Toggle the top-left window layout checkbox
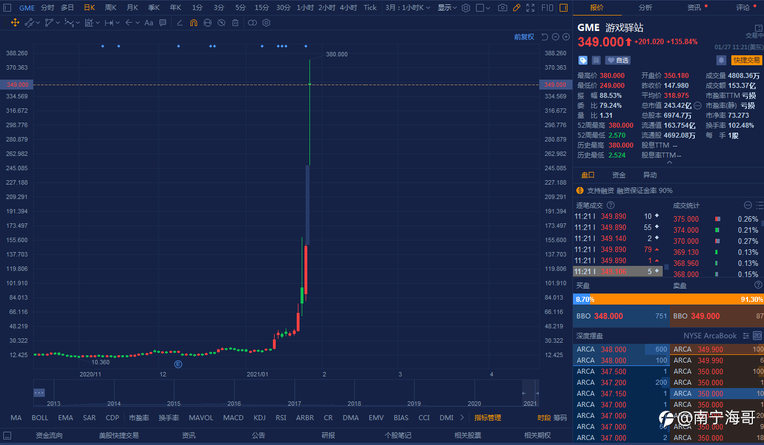 (x=7, y=8)
